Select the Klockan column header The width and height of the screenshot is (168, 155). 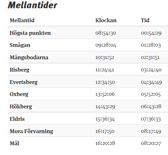point(106,20)
